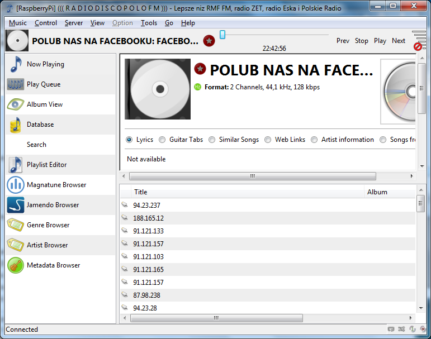The image size is (431, 339).
Task: Select the 94.23.28 row
Action: 268,308
